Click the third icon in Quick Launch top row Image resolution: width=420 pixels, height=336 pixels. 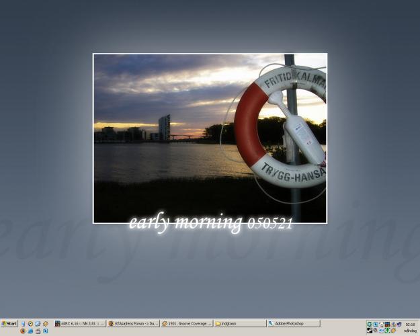tap(38, 323)
